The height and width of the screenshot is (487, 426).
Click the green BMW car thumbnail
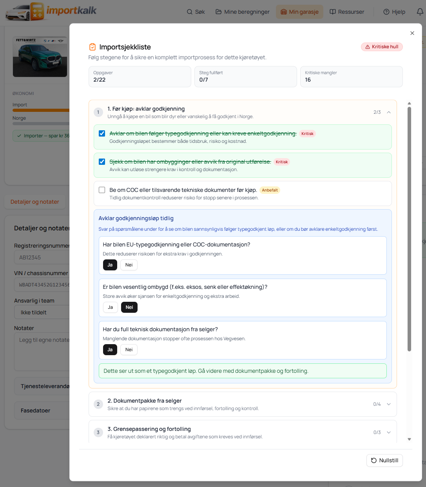[x=40, y=57]
